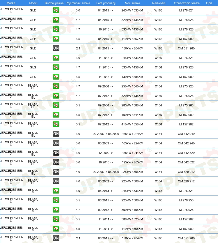This screenshot has height=243, width=218.
Task: Click petrol icon for GLE 410kW / 557KM
Action: coord(56,39)
